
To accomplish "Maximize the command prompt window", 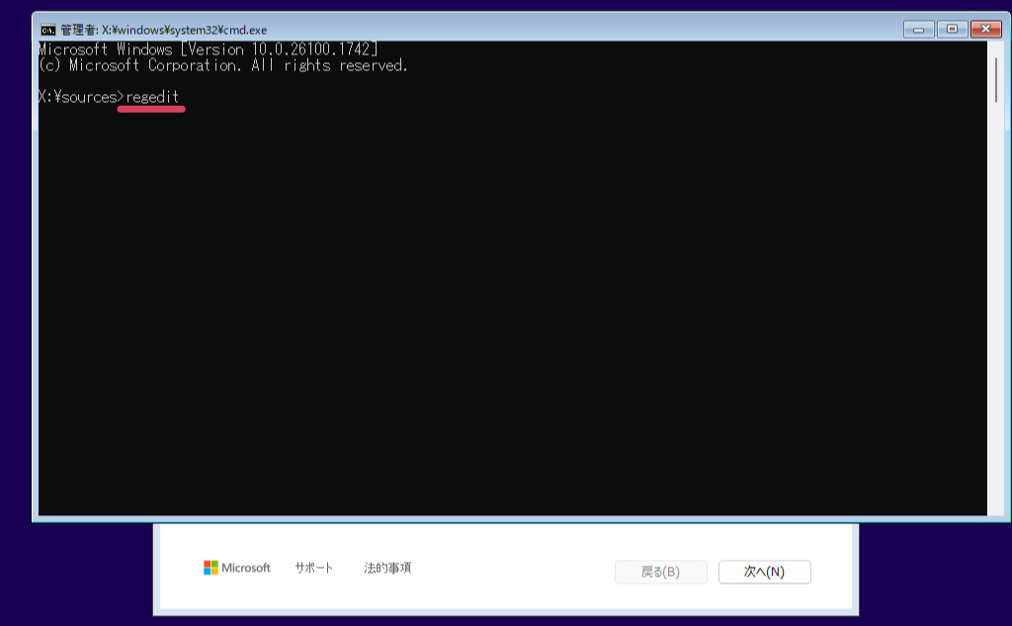I will coord(952,29).
